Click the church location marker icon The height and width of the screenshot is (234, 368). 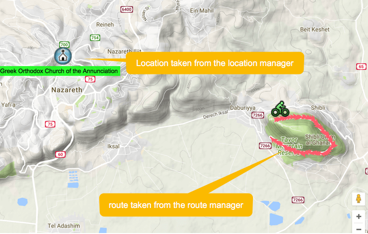(x=63, y=56)
